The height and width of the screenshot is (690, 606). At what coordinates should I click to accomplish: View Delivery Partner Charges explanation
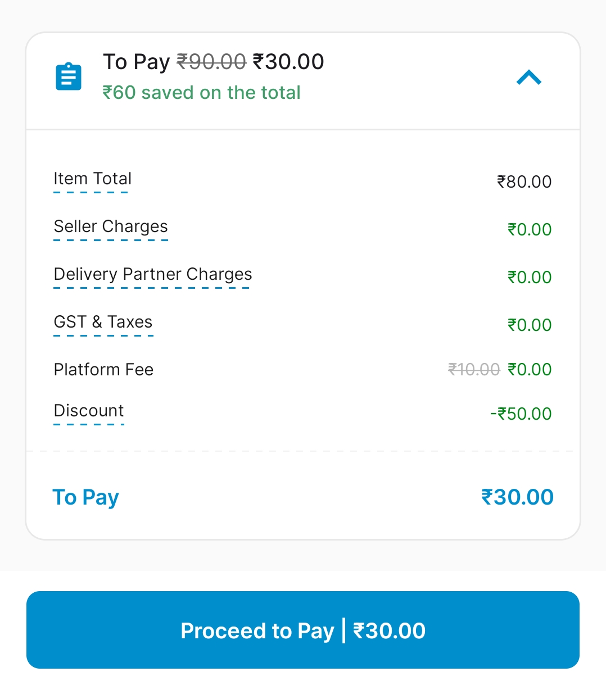(152, 275)
